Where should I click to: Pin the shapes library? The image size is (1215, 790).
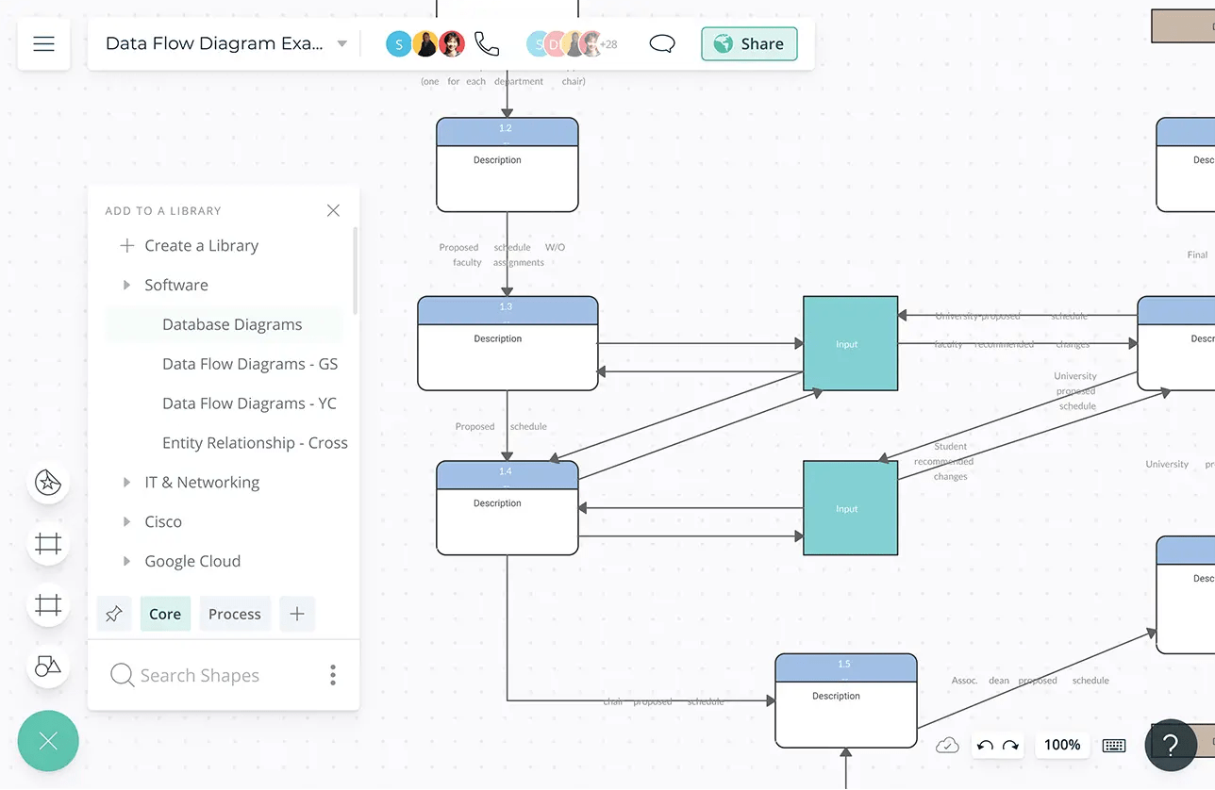pyautogui.click(x=114, y=614)
